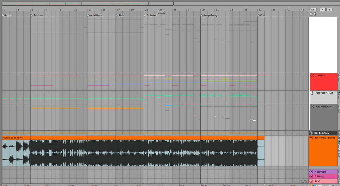The image size is (340, 186).
Task: Select the BACKGROUND track title
Action: (x=324, y=107)
